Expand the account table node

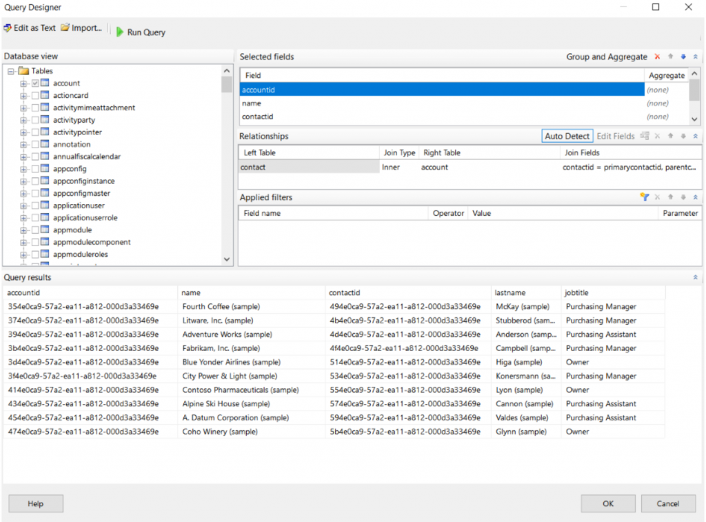pos(23,83)
